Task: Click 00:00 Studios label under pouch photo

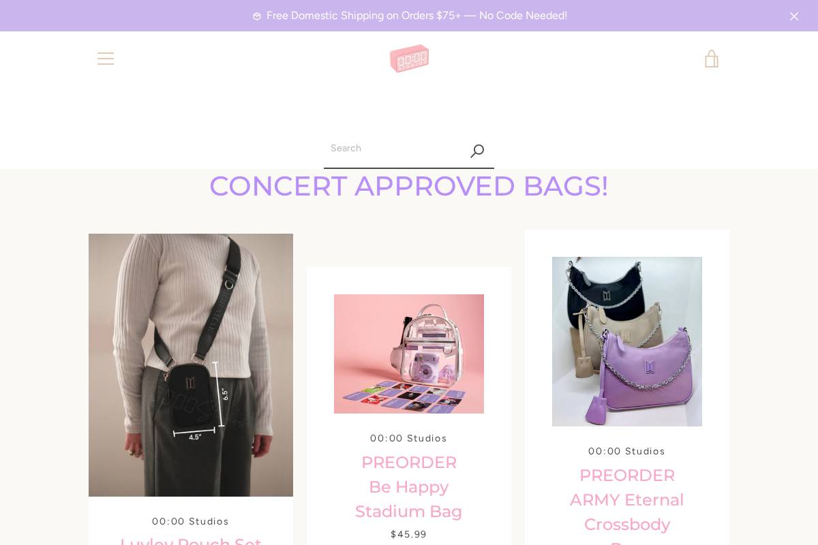Action: click(x=191, y=521)
